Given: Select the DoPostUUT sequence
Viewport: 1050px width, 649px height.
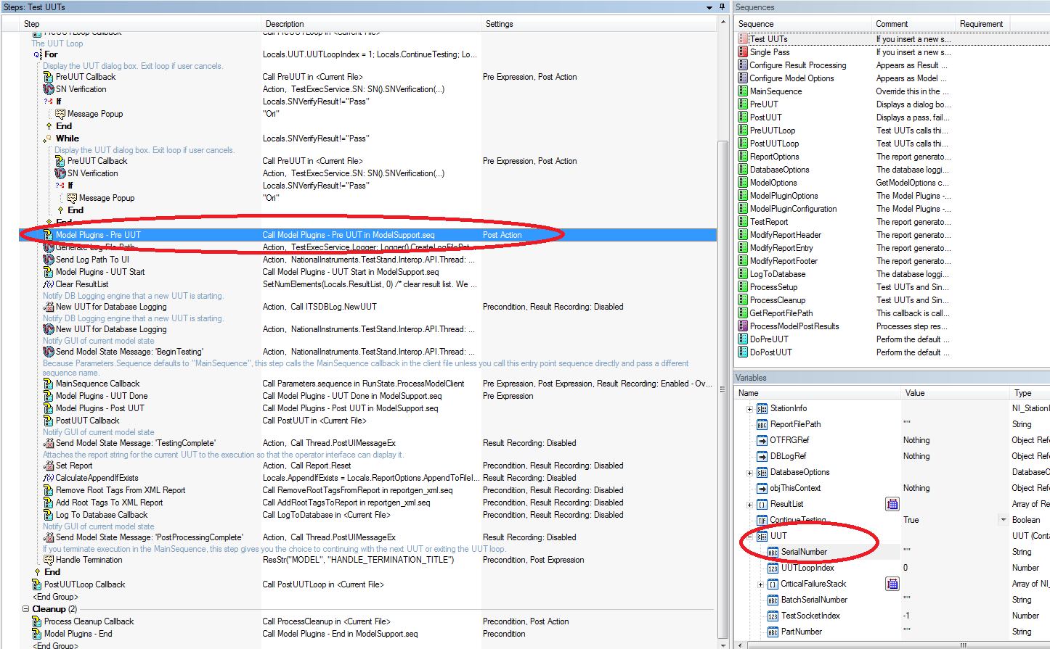Looking at the screenshot, I should point(771,352).
